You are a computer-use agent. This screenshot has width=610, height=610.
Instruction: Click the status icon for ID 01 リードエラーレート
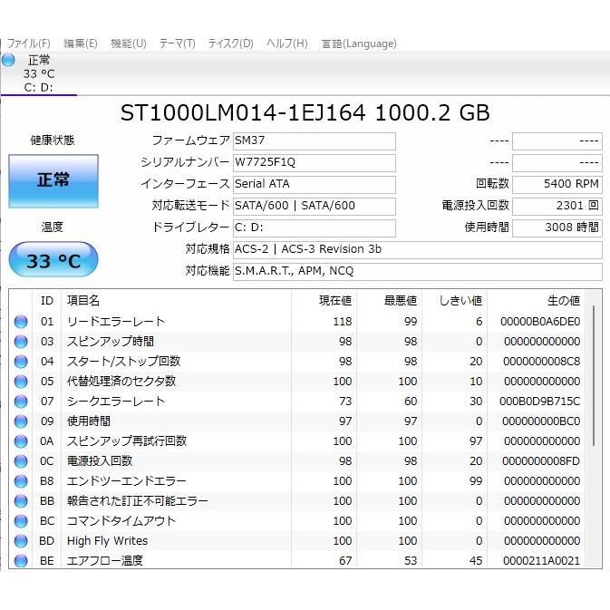pos(21,322)
